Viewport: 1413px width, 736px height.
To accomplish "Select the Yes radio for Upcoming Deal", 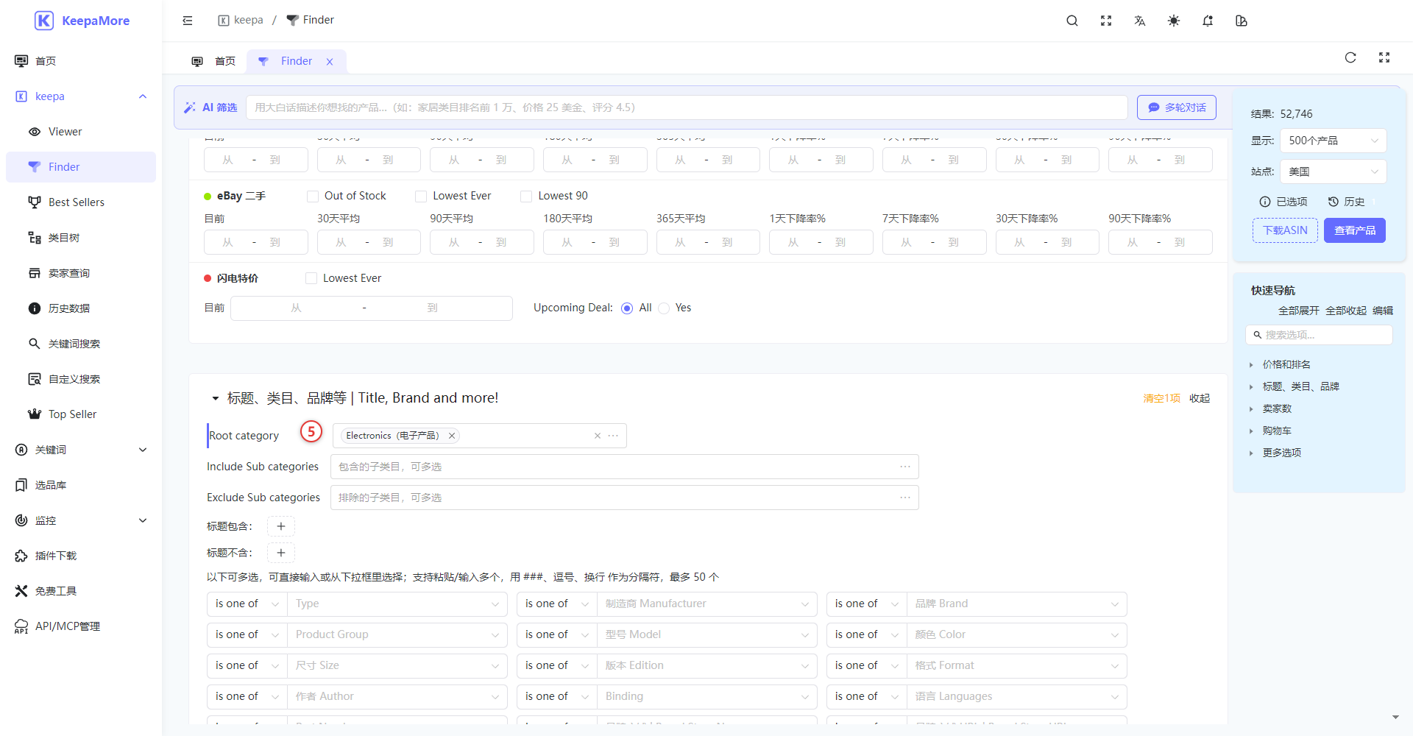I will [664, 308].
